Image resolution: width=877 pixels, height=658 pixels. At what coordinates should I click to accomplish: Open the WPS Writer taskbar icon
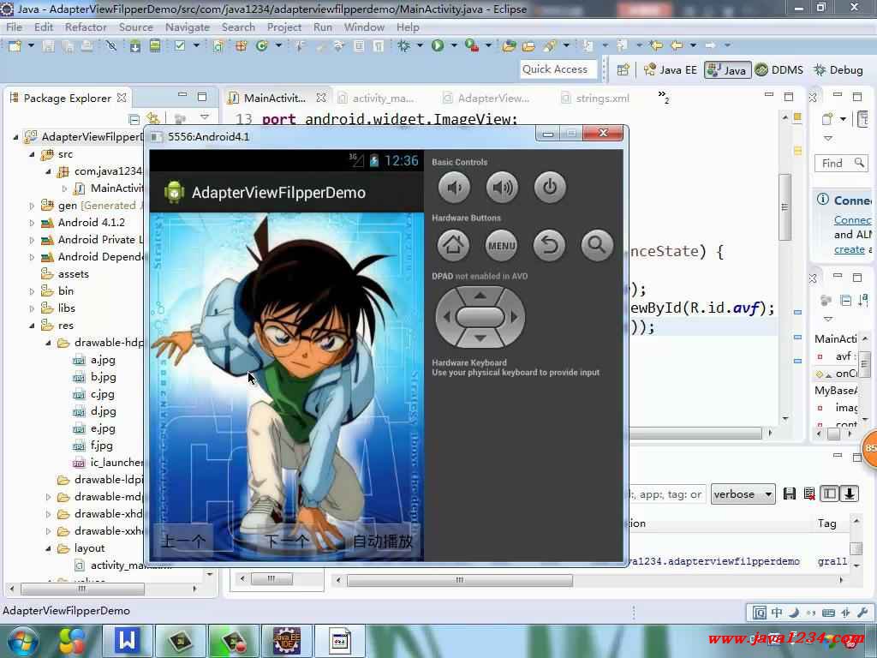point(127,641)
